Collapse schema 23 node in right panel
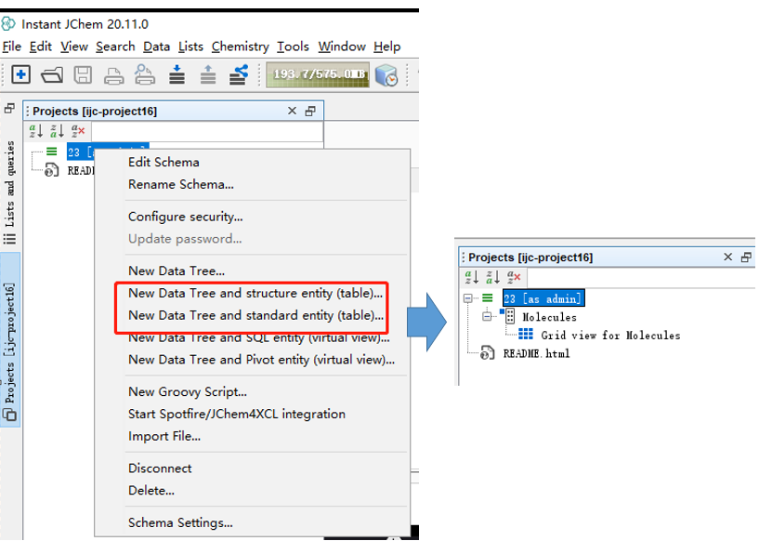The height and width of the screenshot is (541, 759). [x=467, y=298]
